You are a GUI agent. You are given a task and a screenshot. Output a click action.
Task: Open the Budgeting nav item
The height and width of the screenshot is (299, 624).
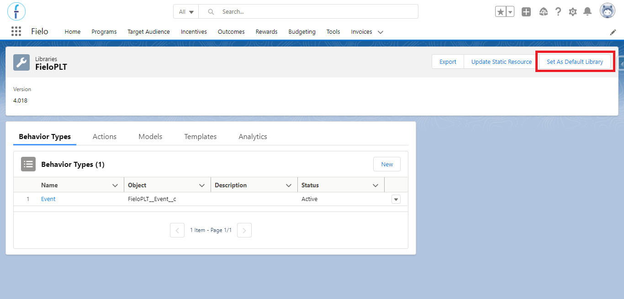[x=302, y=32]
